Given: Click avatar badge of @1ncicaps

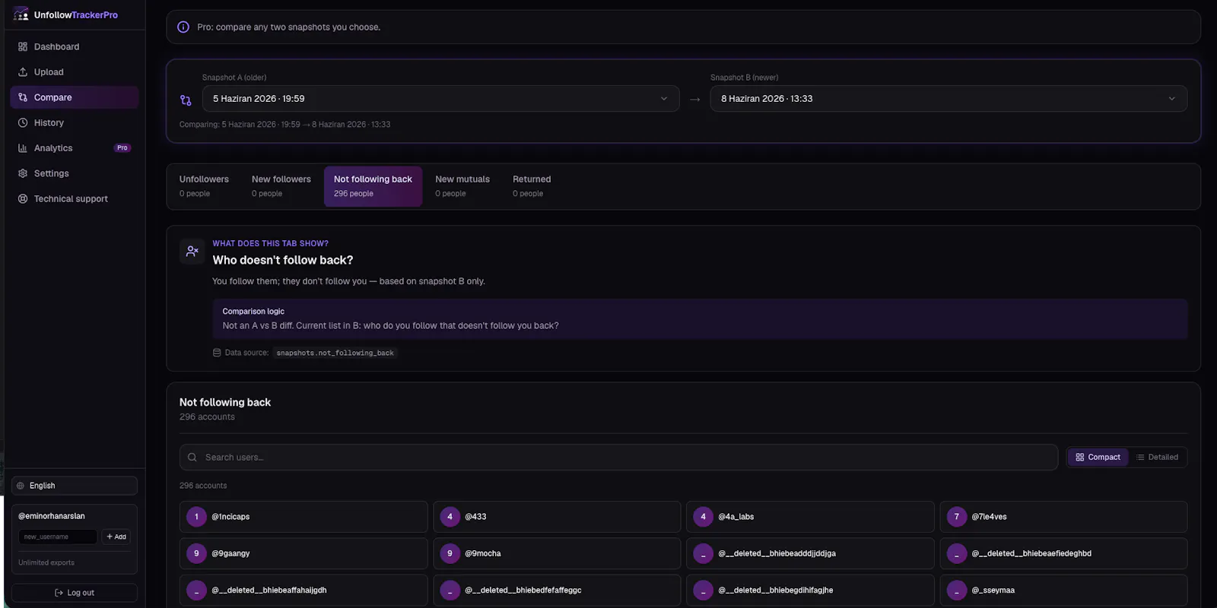Looking at the screenshot, I should click(196, 517).
